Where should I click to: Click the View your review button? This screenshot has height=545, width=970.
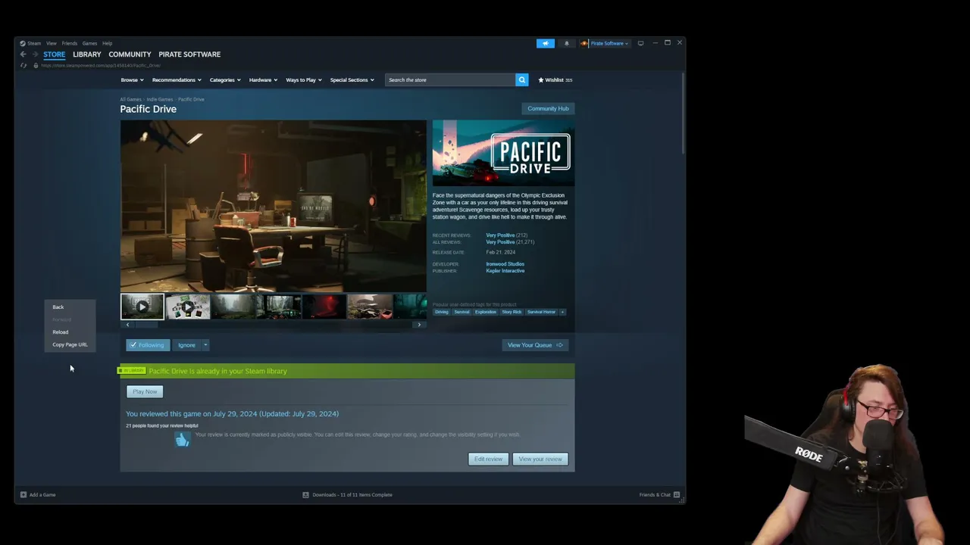pyautogui.click(x=540, y=459)
